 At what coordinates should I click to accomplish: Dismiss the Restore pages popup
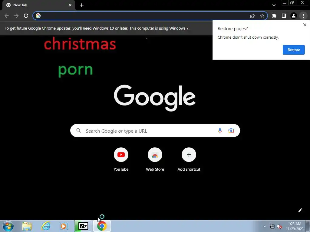click(x=305, y=25)
